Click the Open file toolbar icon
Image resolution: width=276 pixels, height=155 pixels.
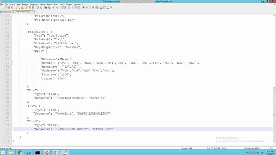pos(6,8)
